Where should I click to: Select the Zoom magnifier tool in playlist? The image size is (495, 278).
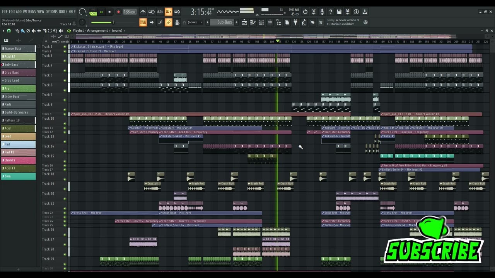click(55, 31)
